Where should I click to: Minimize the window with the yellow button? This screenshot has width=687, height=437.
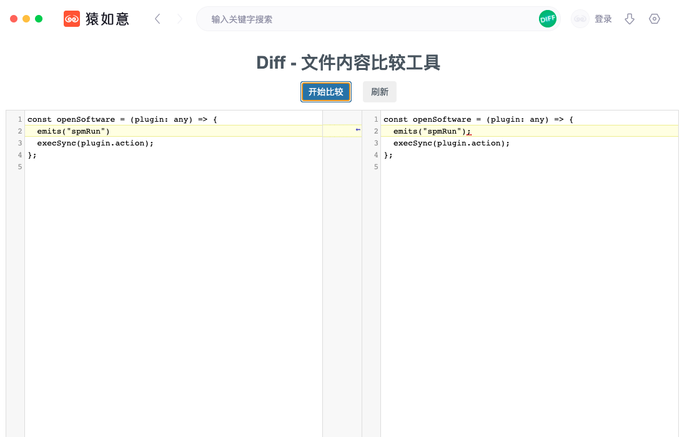(x=26, y=19)
